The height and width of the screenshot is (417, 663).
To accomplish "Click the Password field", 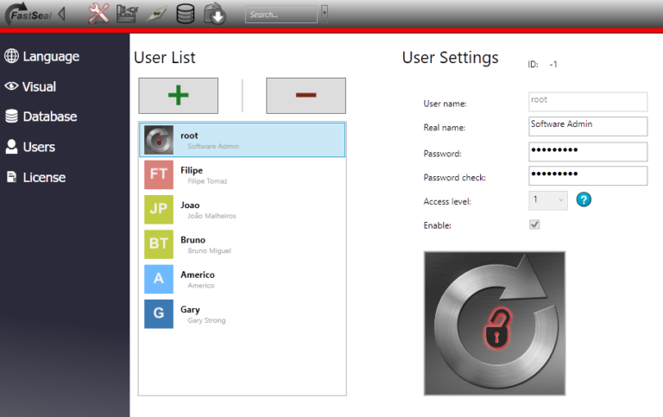I will pyautogui.click(x=588, y=152).
